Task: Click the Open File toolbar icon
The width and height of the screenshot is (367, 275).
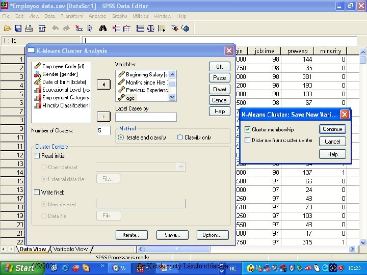Action: point(8,29)
